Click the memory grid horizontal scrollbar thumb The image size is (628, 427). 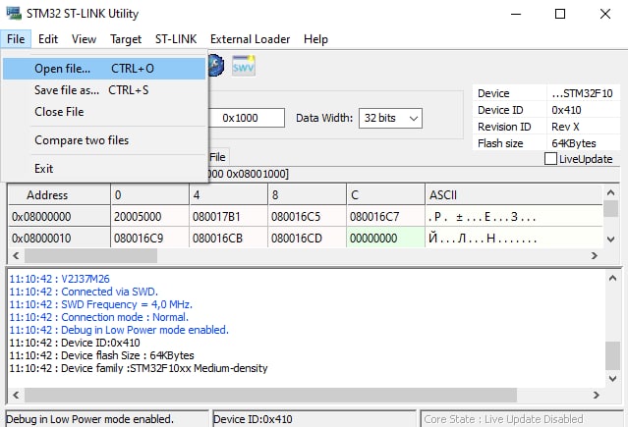pos(91,256)
